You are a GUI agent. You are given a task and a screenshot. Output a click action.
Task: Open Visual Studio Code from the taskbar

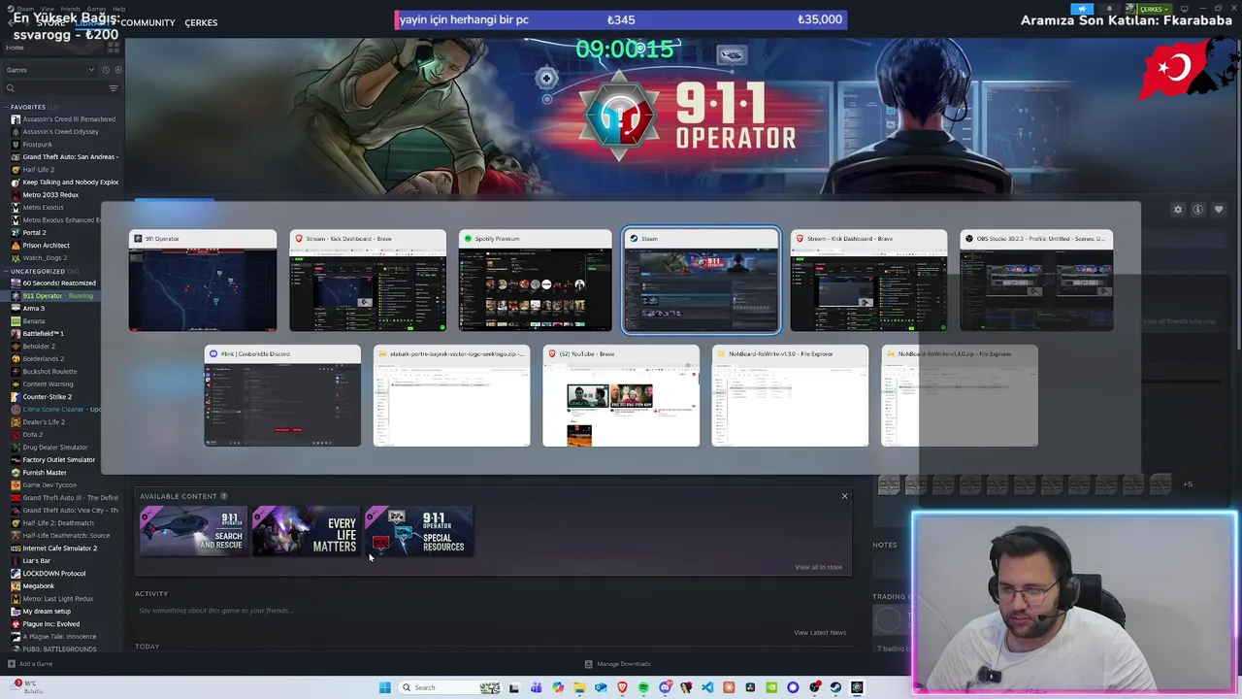(707, 687)
